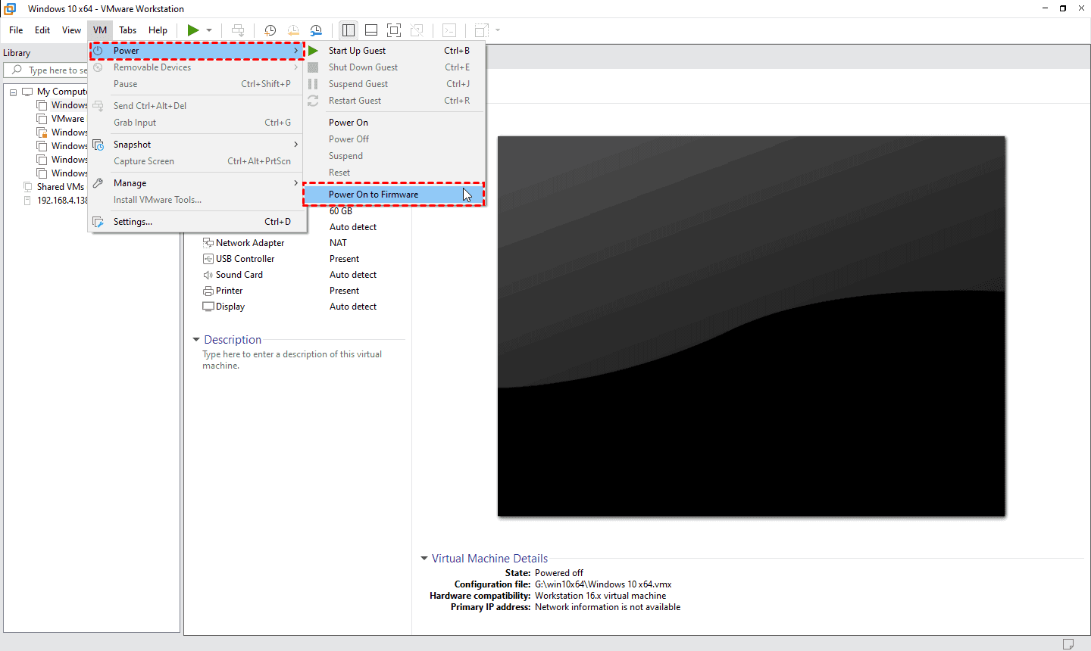Click the stretch guest toolbar icon
The height and width of the screenshot is (651, 1091).
(481, 30)
